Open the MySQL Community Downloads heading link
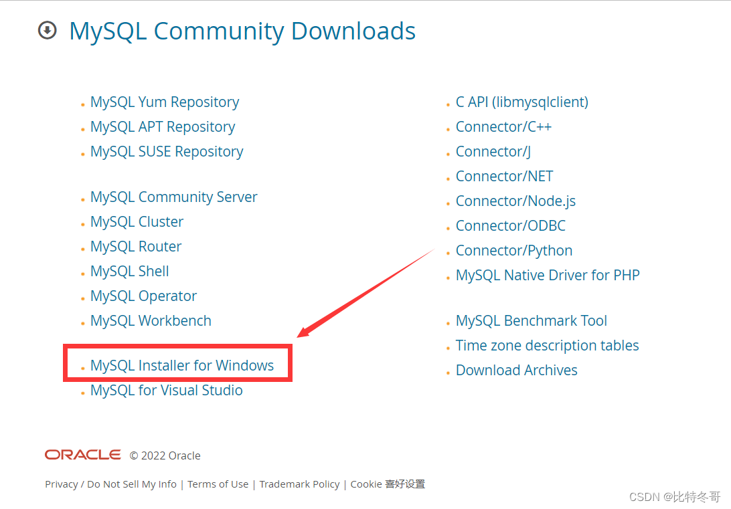The height and width of the screenshot is (509, 731). tap(242, 31)
